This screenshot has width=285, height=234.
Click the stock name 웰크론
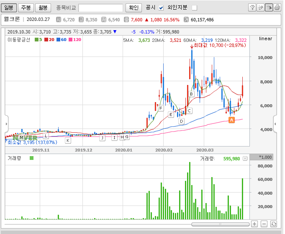12,19
